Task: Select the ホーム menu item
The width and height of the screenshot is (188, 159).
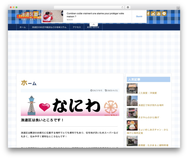Action: 23,27
